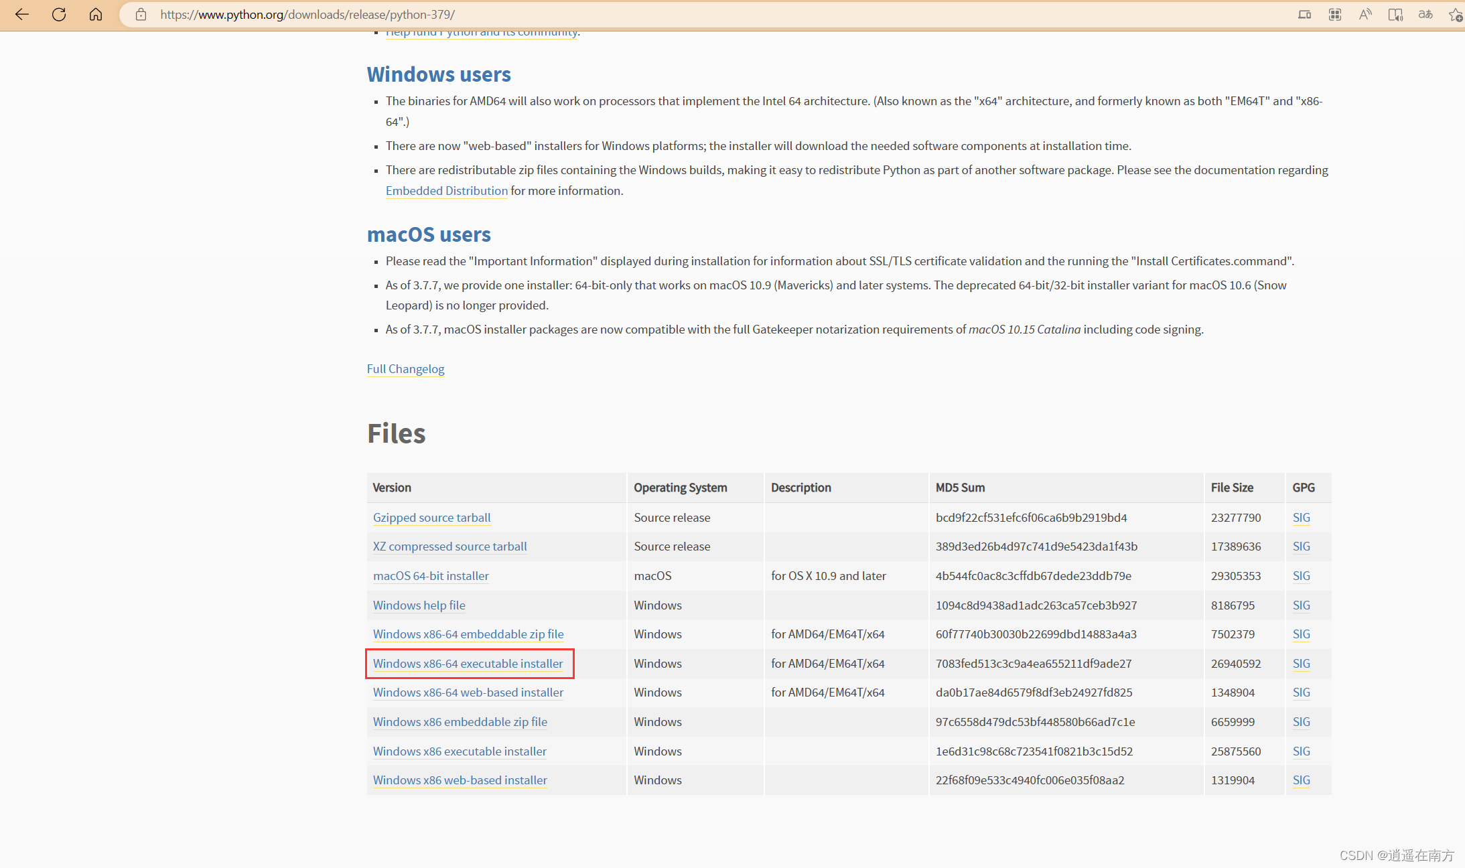Open the Embedded Distribution link
The image size is (1465, 868).
click(x=446, y=191)
